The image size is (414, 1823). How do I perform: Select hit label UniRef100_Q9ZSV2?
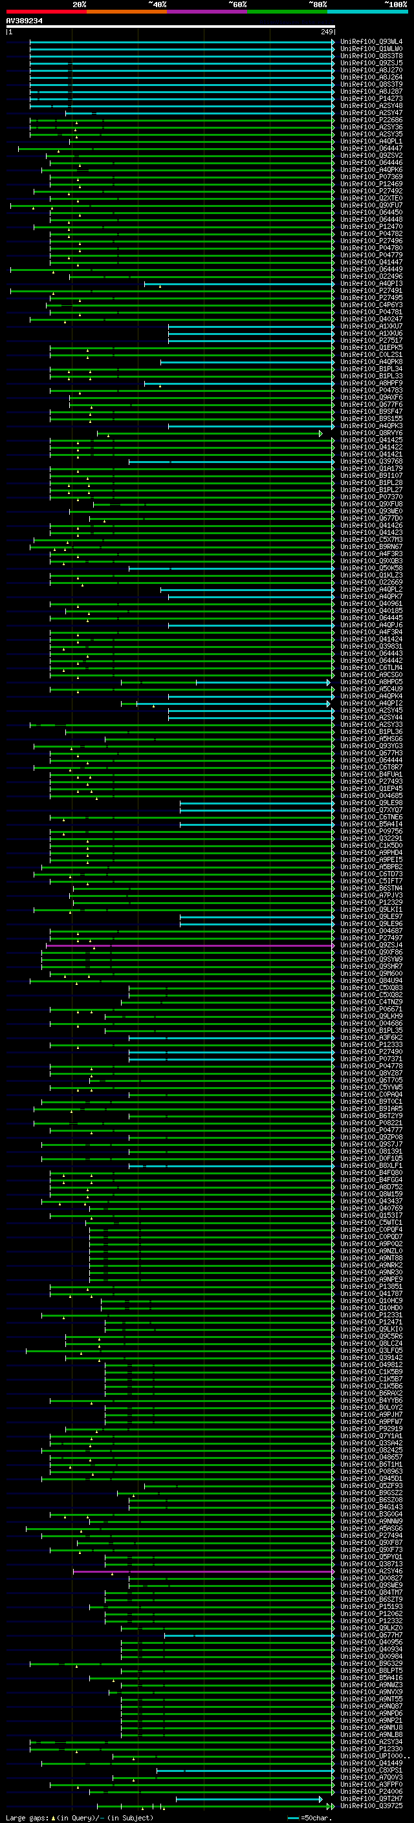(371, 156)
